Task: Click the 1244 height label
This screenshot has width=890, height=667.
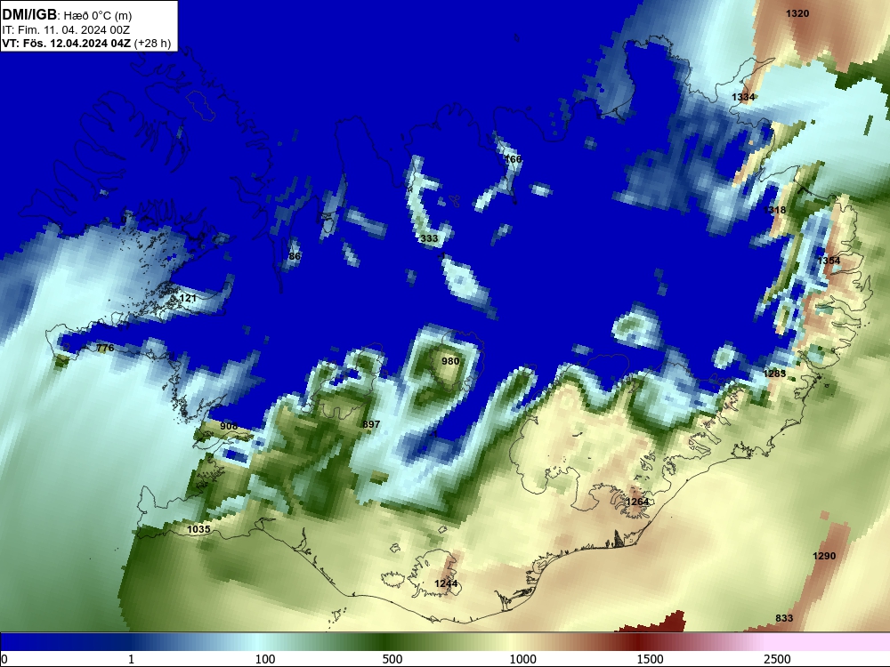Action: 446,583
